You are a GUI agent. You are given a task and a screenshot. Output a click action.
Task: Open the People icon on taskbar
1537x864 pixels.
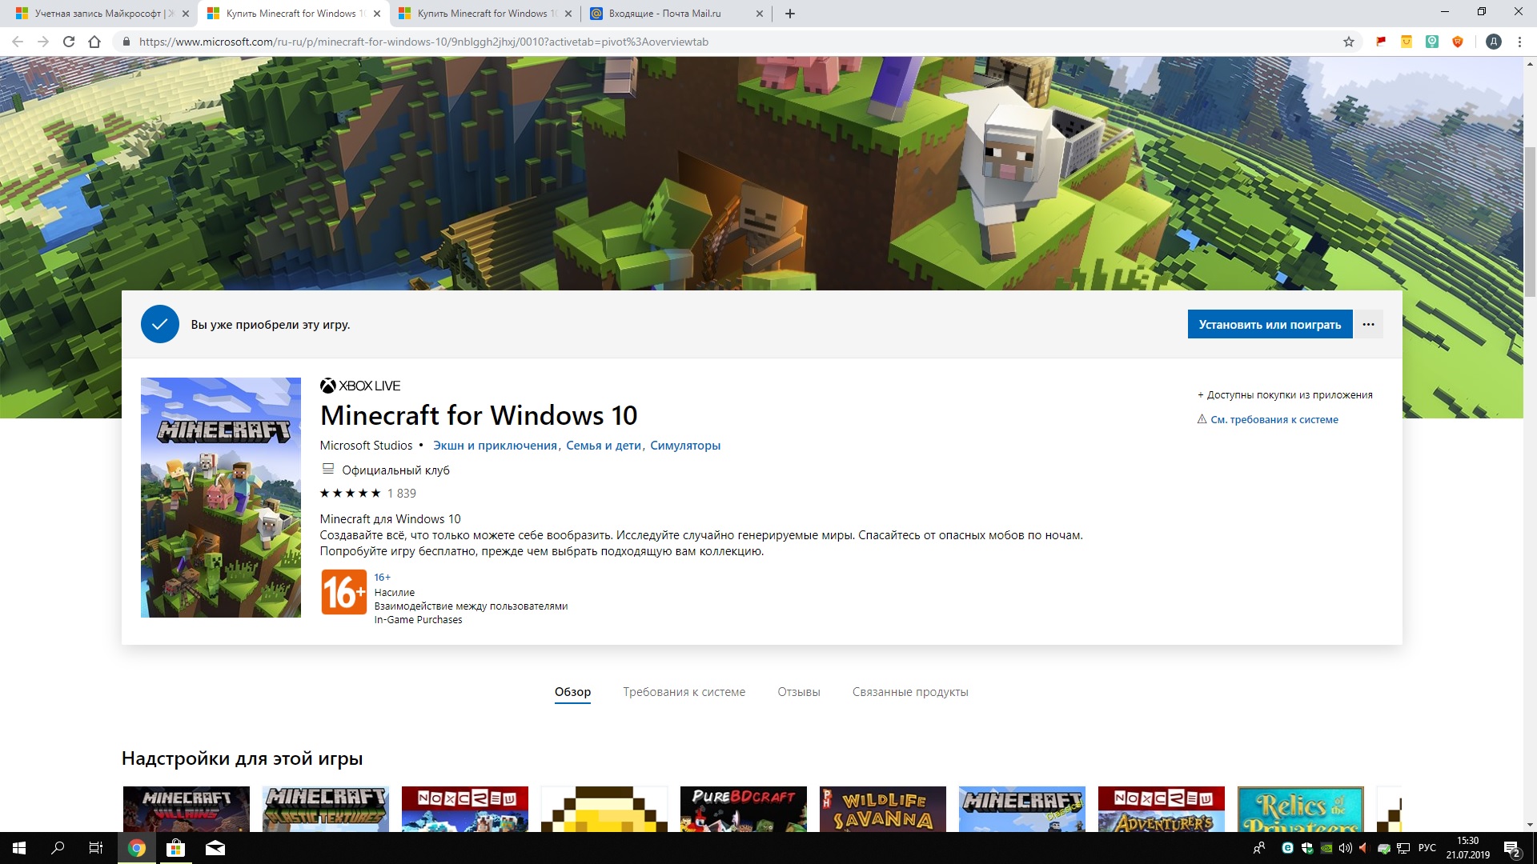pyautogui.click(x=1259, y=848)
